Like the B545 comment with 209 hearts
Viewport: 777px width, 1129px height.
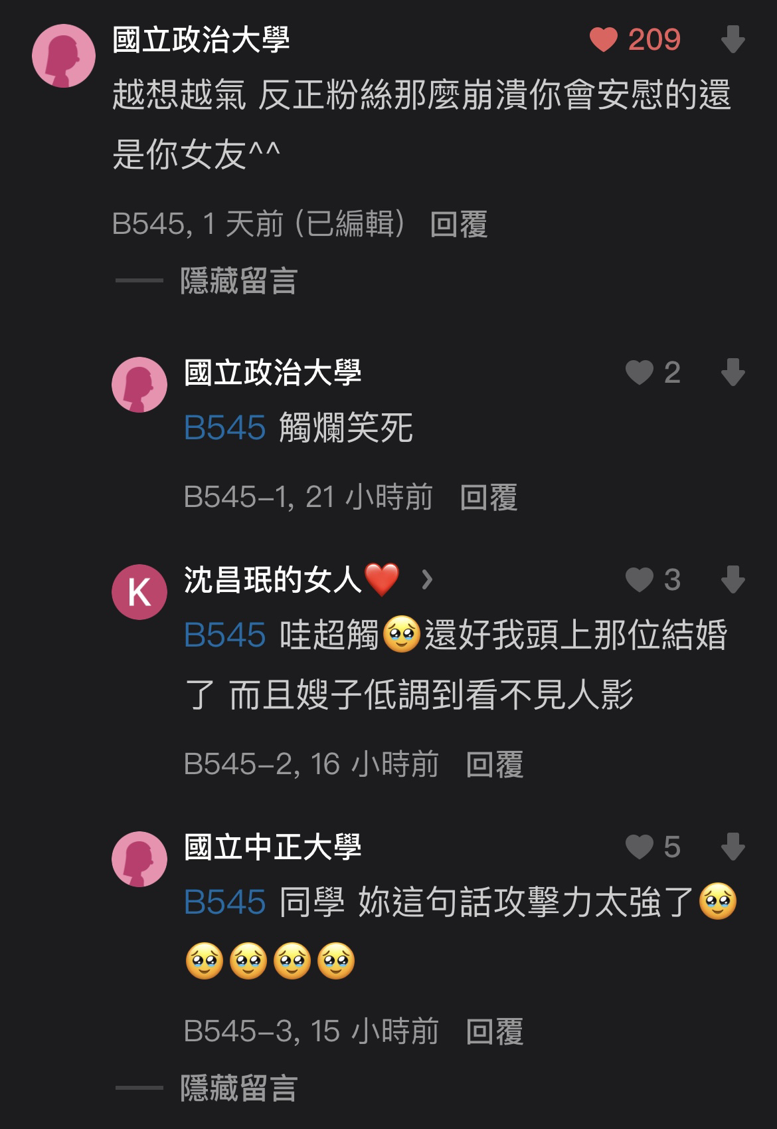click(x=603, y=40)
